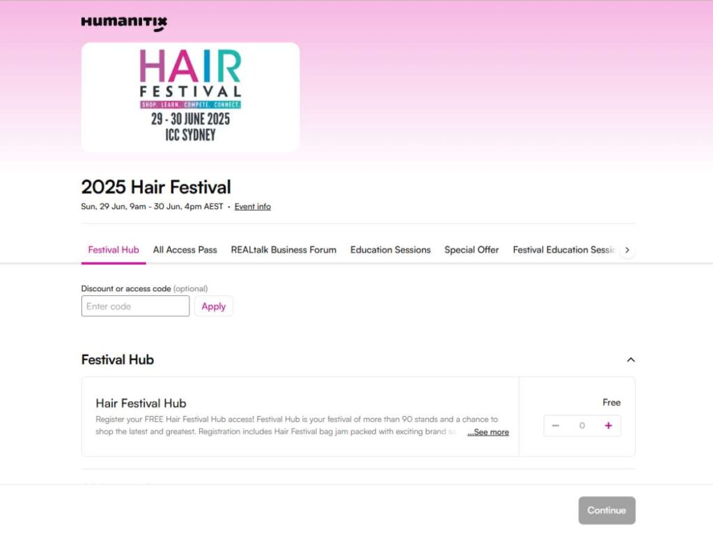713x535 pixels.
Task: Focus the discount code input field
Action: click(x=135, y=307)
